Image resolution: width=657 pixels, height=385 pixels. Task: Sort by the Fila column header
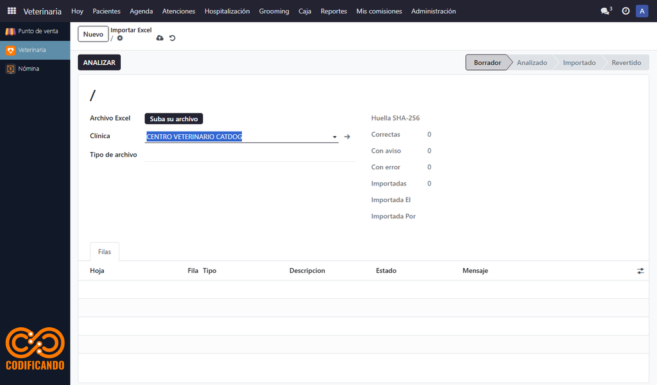192,271
